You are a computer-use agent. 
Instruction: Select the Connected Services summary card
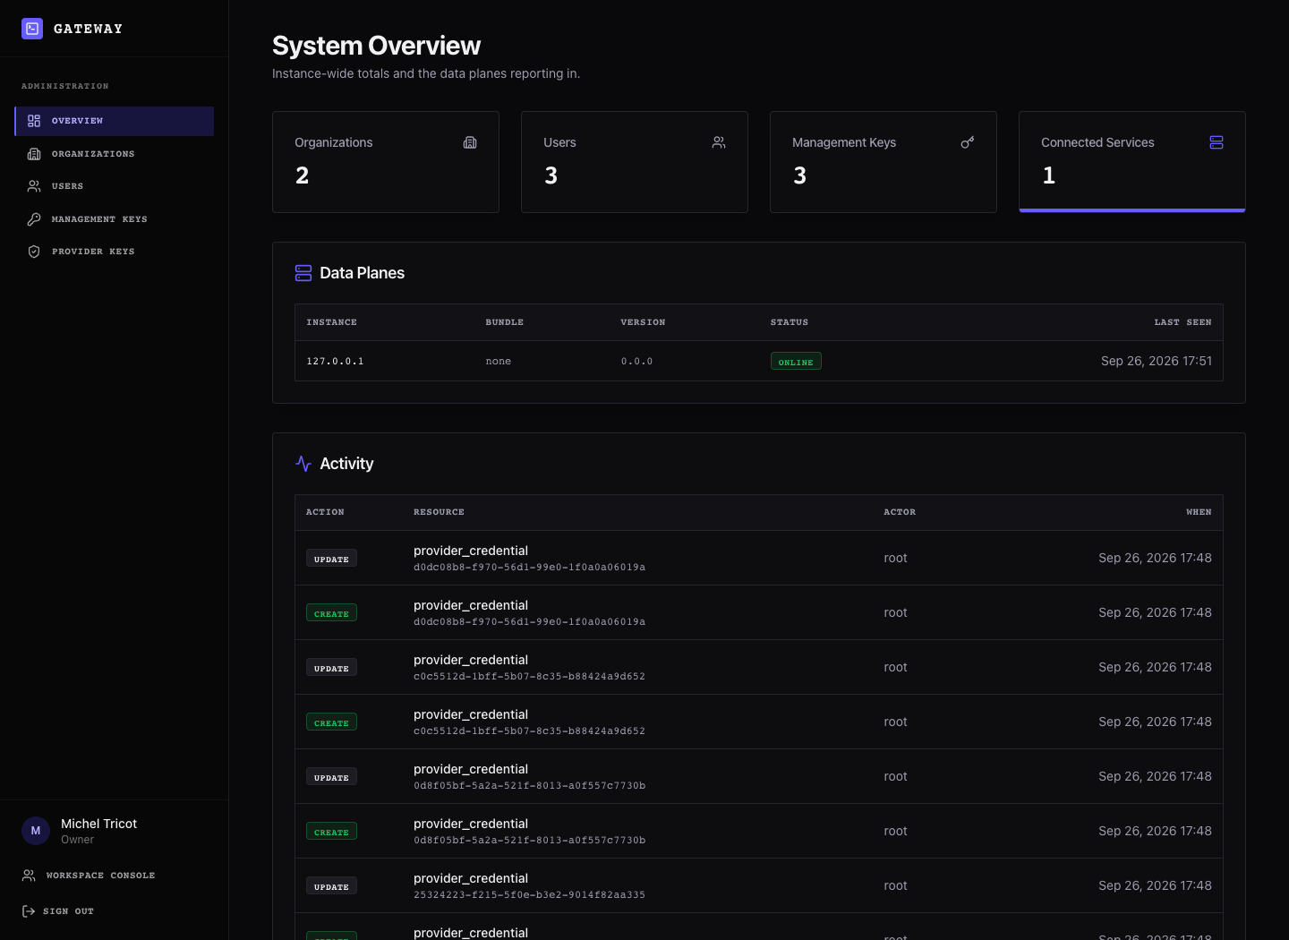1132,162
